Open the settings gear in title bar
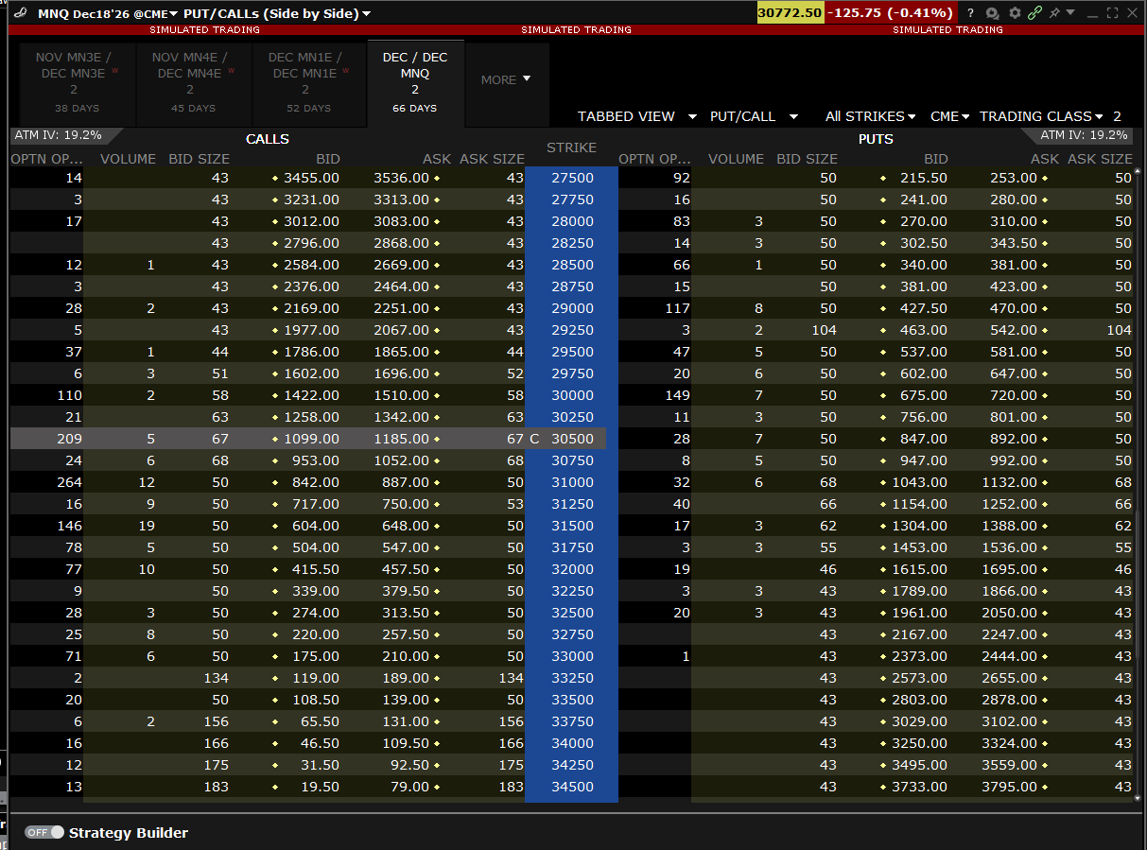The height and width of the screenshot is (850, 1147). [x=1015, y=13]
